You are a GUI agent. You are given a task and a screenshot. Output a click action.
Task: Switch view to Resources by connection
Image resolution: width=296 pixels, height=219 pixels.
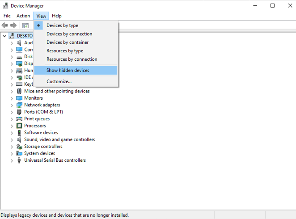click(76, 59)
